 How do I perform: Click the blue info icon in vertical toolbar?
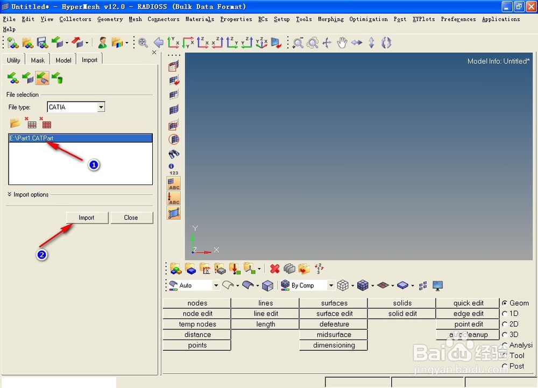171,166
